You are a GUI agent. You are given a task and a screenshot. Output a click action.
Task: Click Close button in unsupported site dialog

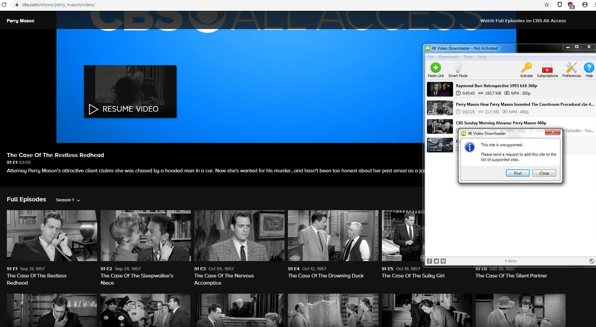[544, 173]
